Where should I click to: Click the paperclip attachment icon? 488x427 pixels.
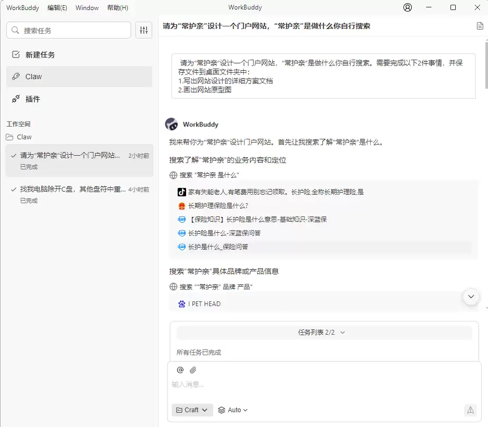coord(194,370)
